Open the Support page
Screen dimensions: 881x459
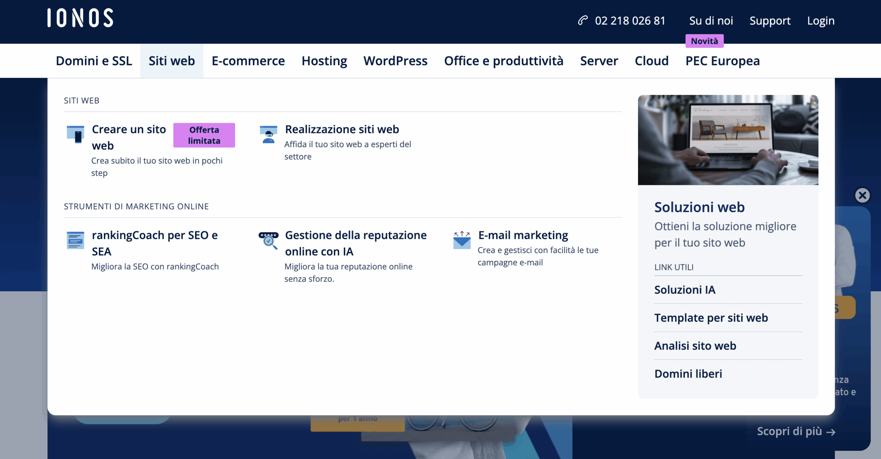(770, 21)
